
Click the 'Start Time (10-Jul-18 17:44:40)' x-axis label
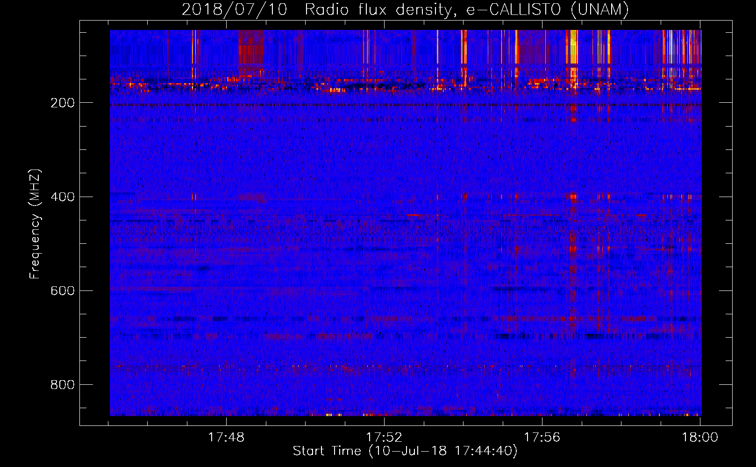405,451
